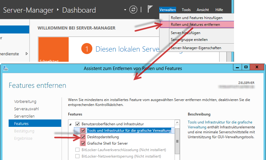Uncheck Tools und Infrastruktur für die grafische Verwaltung
266x160 pixels.
[83, 131]
